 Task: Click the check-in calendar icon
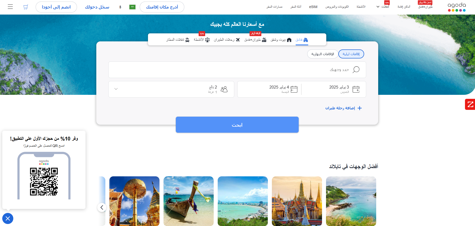356,89
